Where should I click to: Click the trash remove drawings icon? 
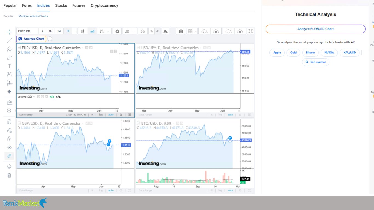pos(9,176)
